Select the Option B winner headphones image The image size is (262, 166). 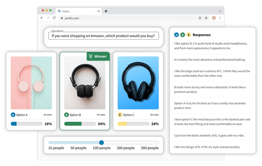(85, 83)
